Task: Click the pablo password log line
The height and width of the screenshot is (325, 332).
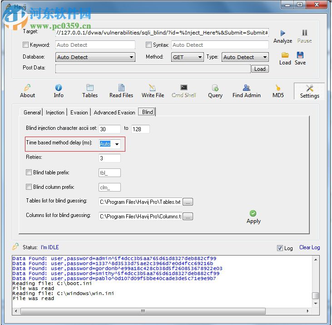Action: pyautogui.click(x=114, y=278)
